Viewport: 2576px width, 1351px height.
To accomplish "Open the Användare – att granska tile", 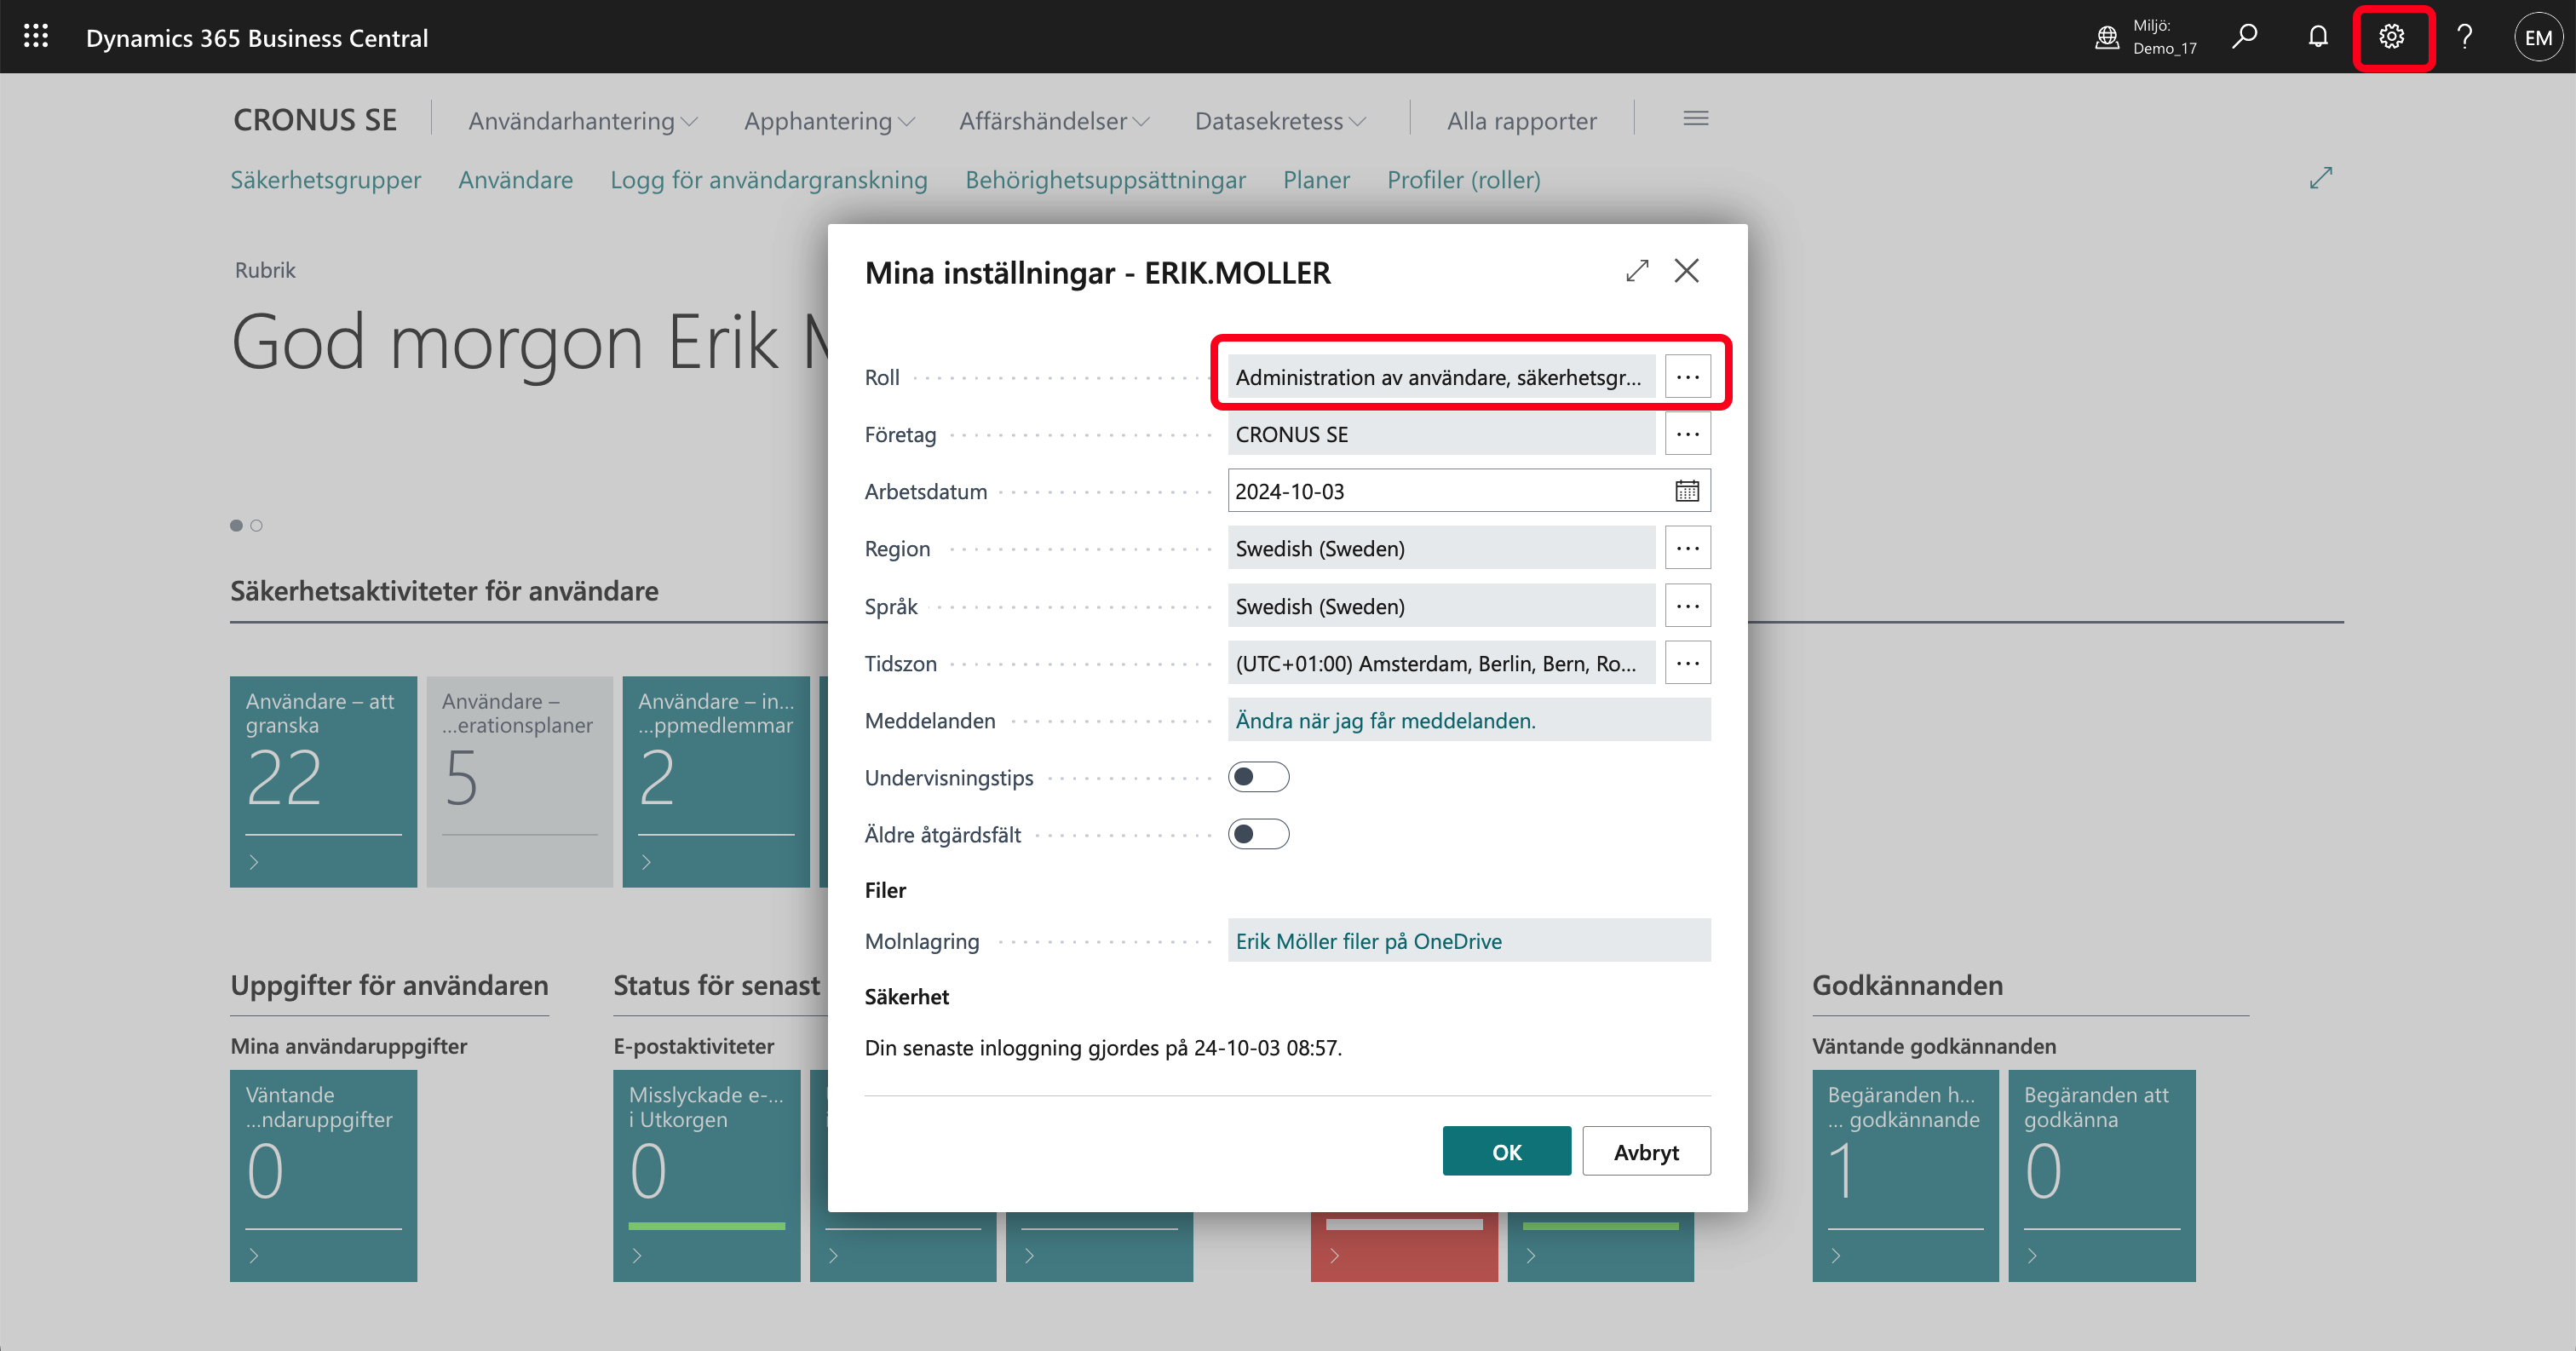I will 323,781.
